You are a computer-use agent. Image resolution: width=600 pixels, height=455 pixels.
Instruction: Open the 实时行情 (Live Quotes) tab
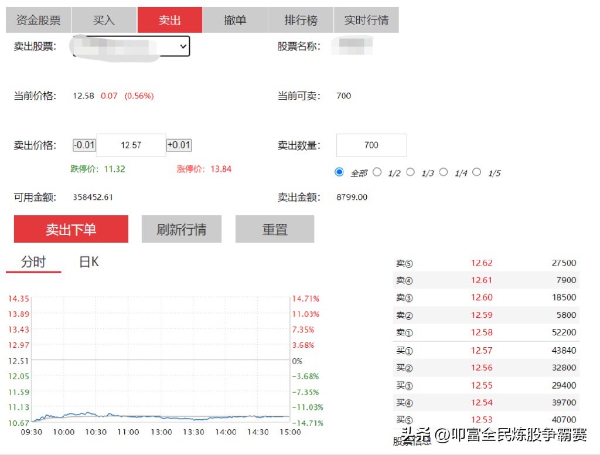tap(367, 19)
